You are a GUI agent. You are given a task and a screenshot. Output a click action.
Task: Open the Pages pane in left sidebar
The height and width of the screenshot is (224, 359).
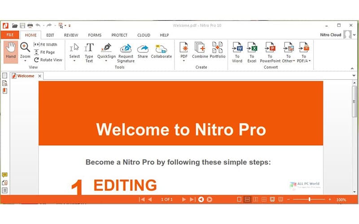4,75
